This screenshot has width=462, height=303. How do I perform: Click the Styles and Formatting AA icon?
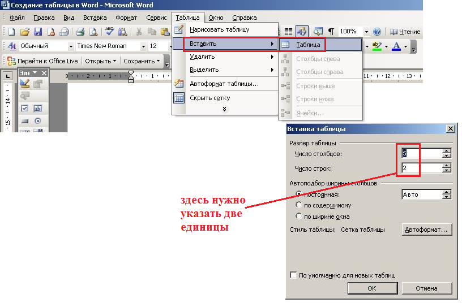tap(11, 46)
